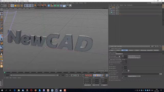This screenshot has width=164, height=92.
Task: Toggle Export to Compositing checkbox
Action: (x=122, y=80)
